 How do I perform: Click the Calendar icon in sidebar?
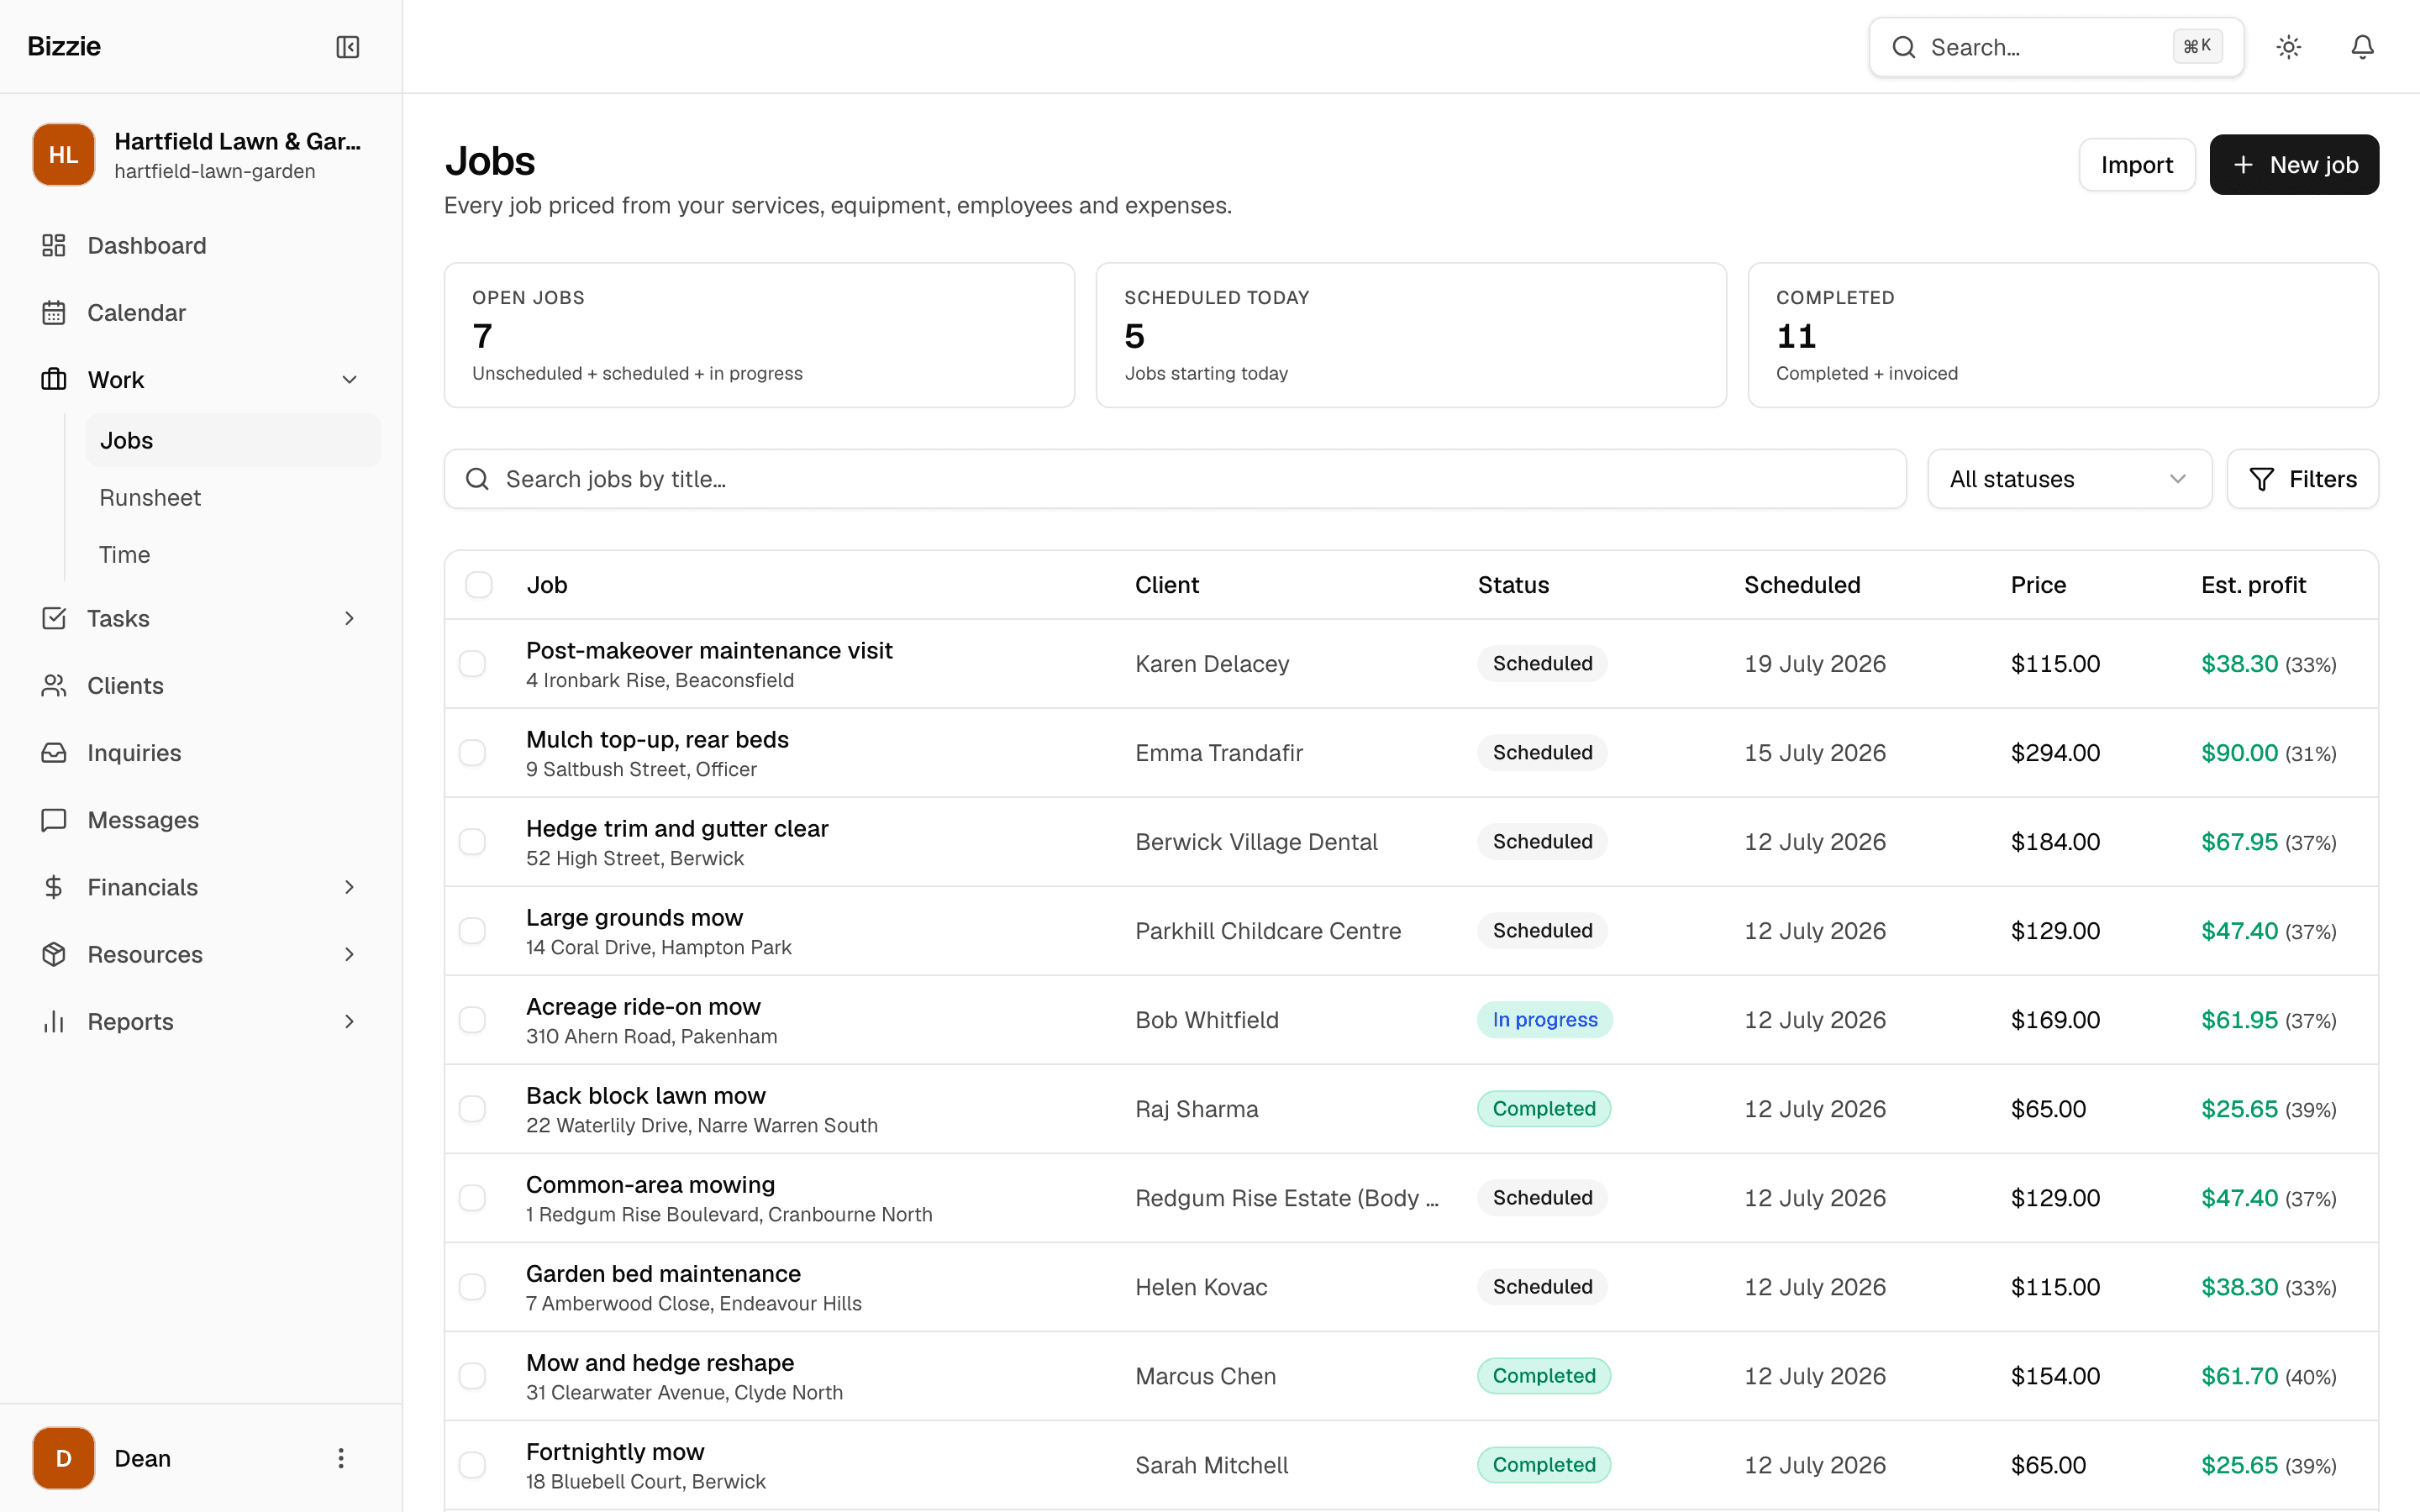click(54, 312)
